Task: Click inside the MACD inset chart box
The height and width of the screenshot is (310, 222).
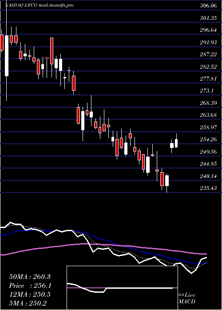Action: click(122, 288)
